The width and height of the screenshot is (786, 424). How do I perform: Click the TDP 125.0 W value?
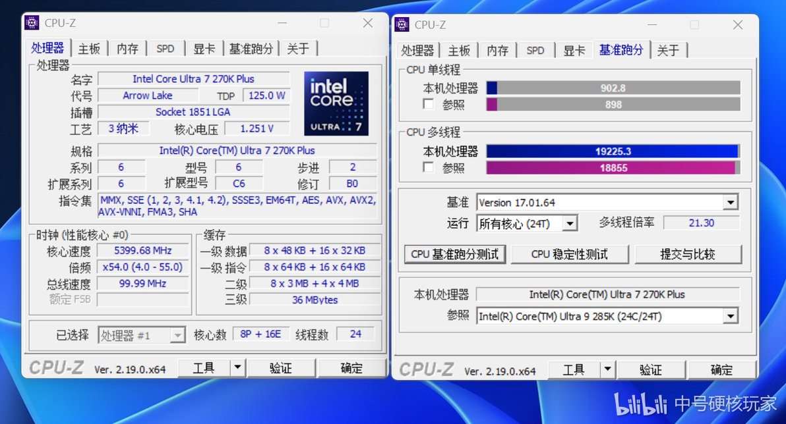[x=266, y=95]
